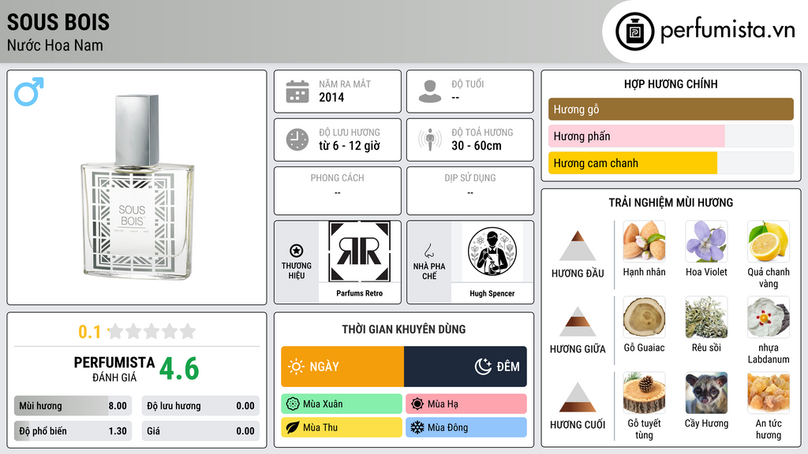Image resolution: width=808 pixels, height=454 pixels.
Task: Choose the Mùa Xuân season tag
Action: point(342,404)
